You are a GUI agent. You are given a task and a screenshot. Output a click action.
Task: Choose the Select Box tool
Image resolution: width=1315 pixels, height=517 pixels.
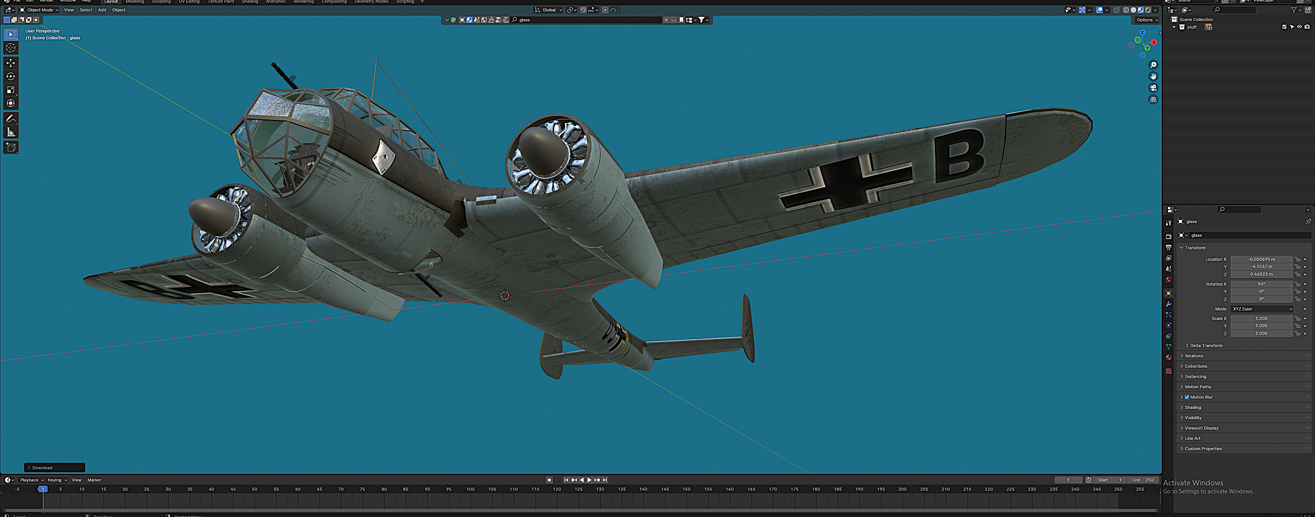[11, 34]
